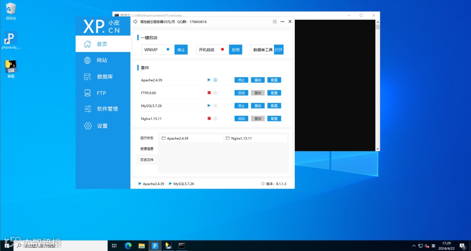Switch to the 资源信息 resource info tab
The width and height of the screenshot is (471, 251).
click(147, 149)
